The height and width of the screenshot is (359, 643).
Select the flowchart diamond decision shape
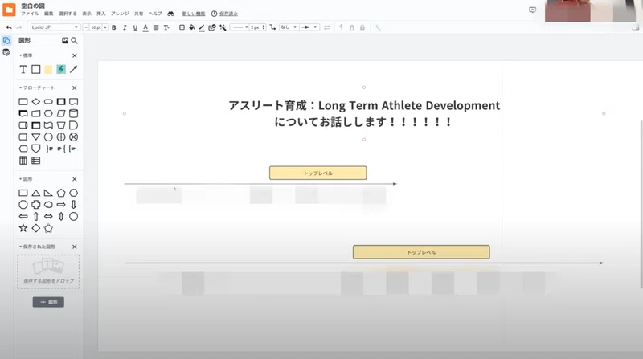[x=36, y=102]
